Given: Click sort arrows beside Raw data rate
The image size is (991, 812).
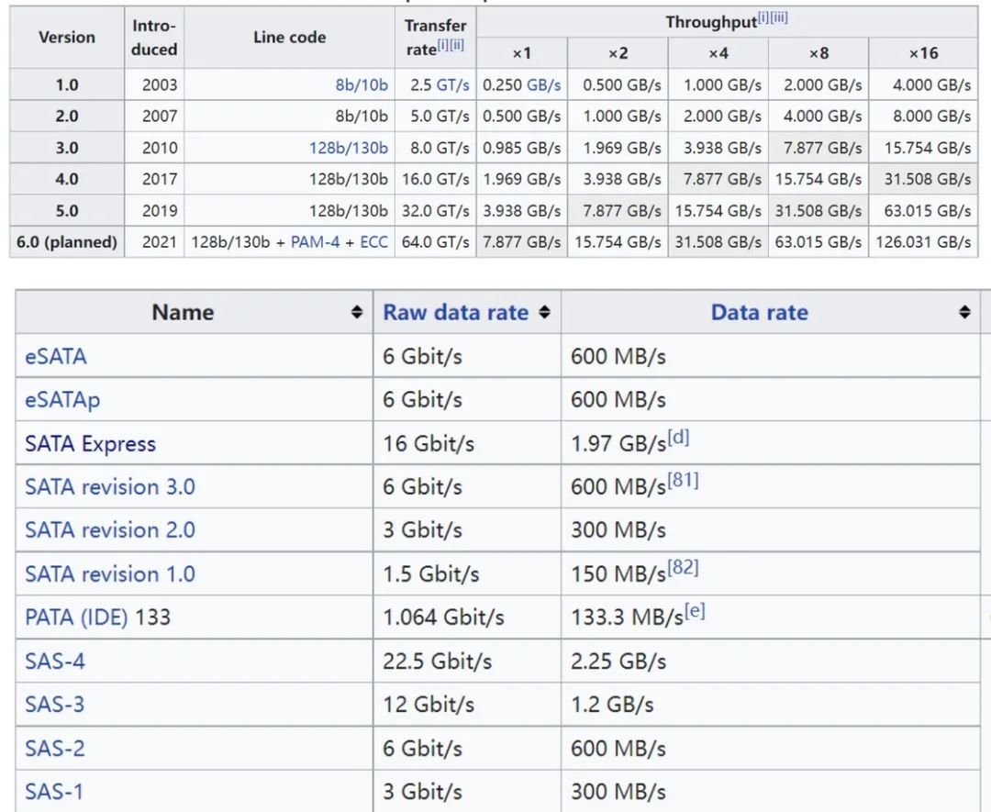Looking at the screenshot, I should 544,313.
